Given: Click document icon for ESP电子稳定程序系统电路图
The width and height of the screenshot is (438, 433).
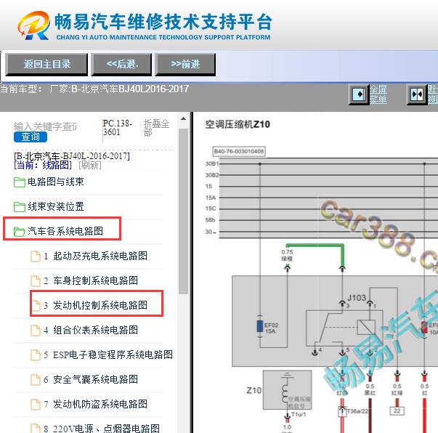Looking at the screenshot, I should click(x=36, y=355).
